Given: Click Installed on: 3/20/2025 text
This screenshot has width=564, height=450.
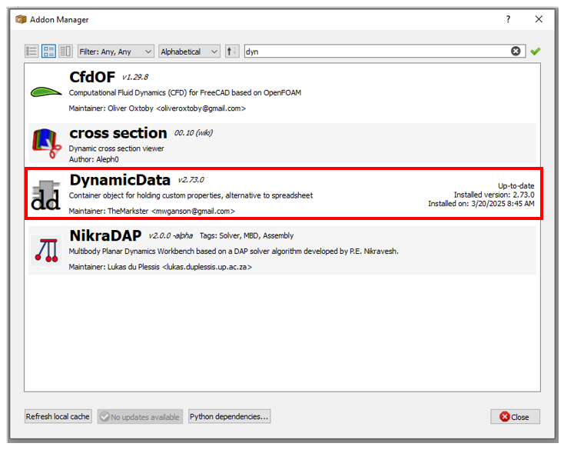Looking at the screenshot, I should click(481, 204).
